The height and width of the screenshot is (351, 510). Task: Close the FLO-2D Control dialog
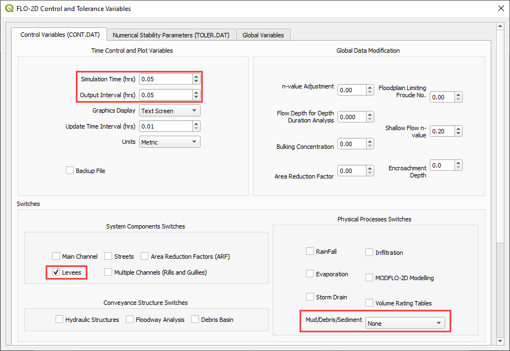(x=500, y=9)
